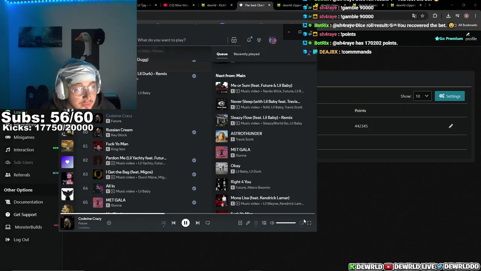
Task: Mute with the volume speaker icon
Action: pyautogui.click(x=272, y=223)
